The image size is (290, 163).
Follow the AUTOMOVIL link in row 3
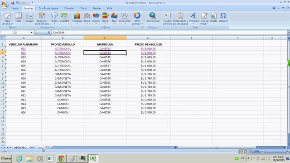coord(63,53)
